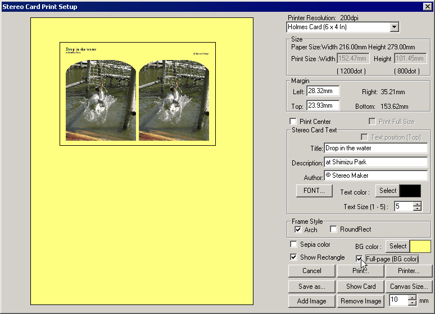Open the Canvas Size... dialog
435x314 pixels.
pyautogui.click(x=409, y=286)
